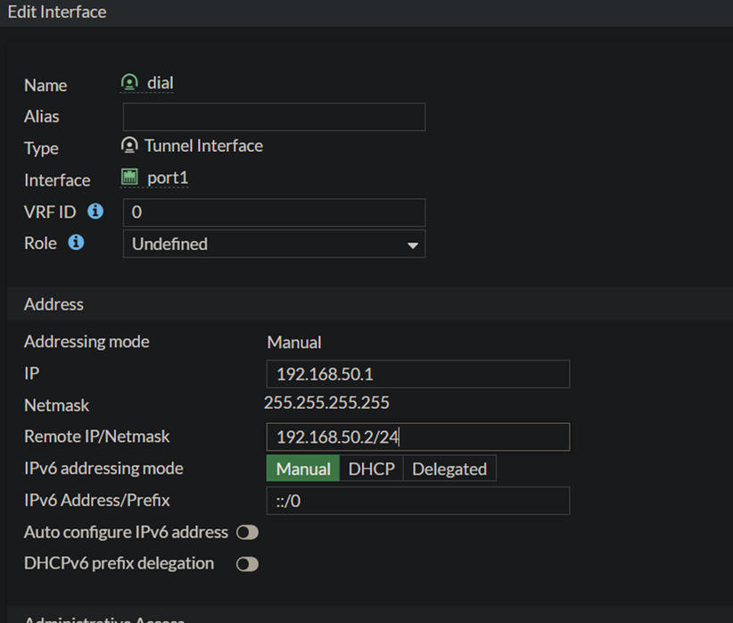Focus the IP address field
The width and height of the screenshot is (733, 623).
tap(417, 374)
